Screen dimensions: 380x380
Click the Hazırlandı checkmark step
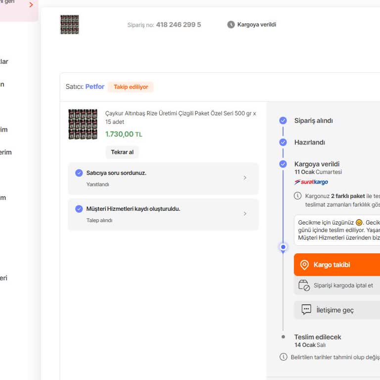283,142
